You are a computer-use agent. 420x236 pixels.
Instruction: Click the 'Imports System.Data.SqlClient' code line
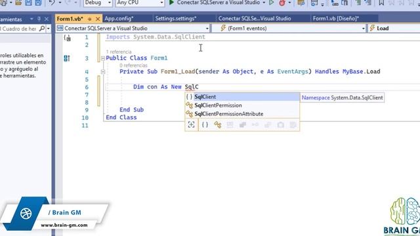(156, 37)
